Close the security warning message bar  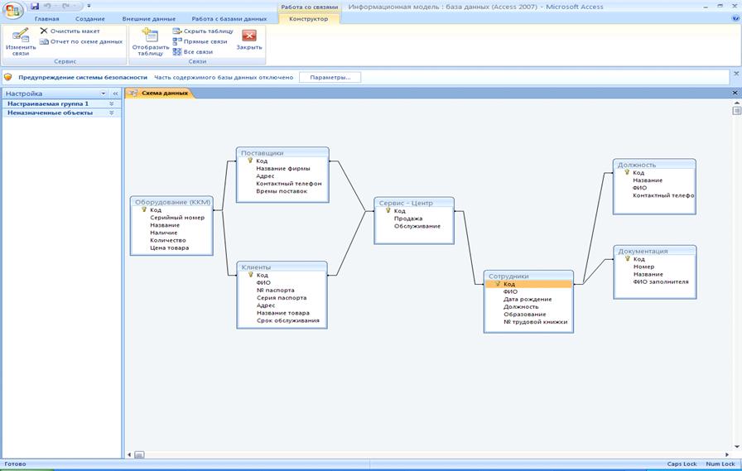click(735, 74)
